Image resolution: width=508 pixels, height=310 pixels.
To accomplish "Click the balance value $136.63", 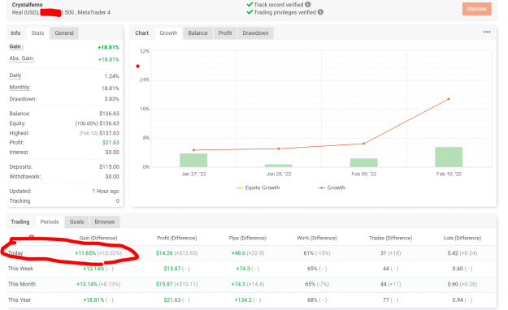I will 109,114.
